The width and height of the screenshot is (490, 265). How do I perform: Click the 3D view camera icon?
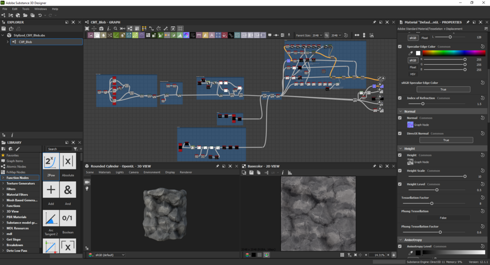coord(87,182)
